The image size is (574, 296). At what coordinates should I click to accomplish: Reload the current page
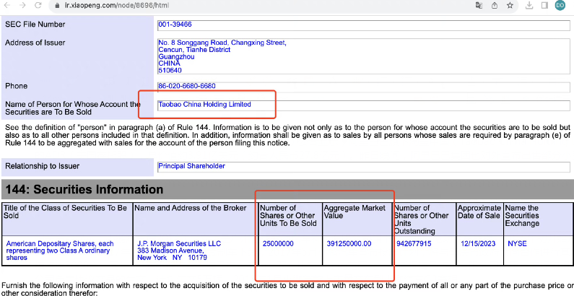pyautogui.click(x=38, y=6)
